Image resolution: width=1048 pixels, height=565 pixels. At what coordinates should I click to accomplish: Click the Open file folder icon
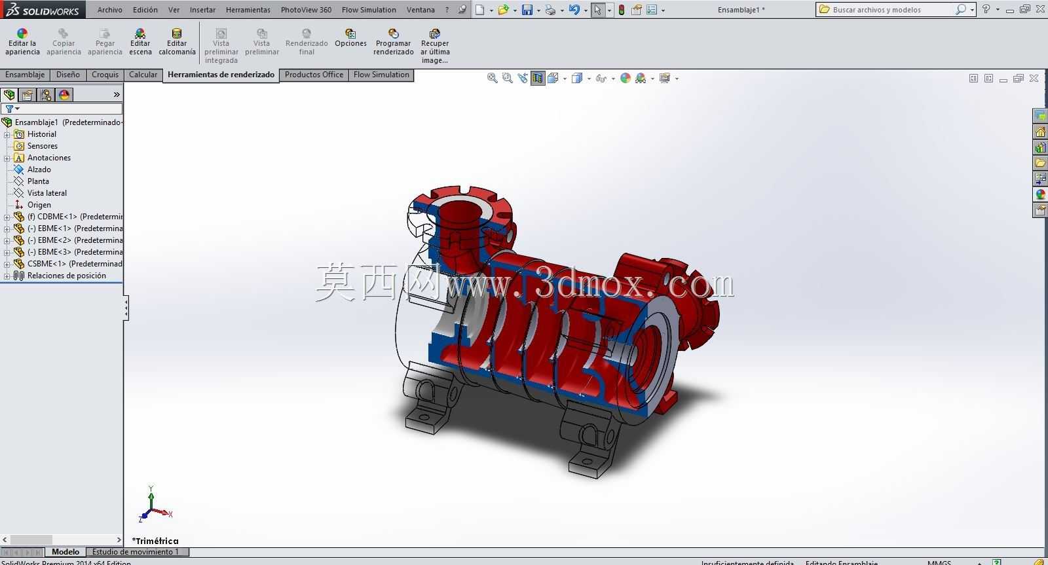pos(502,10)
